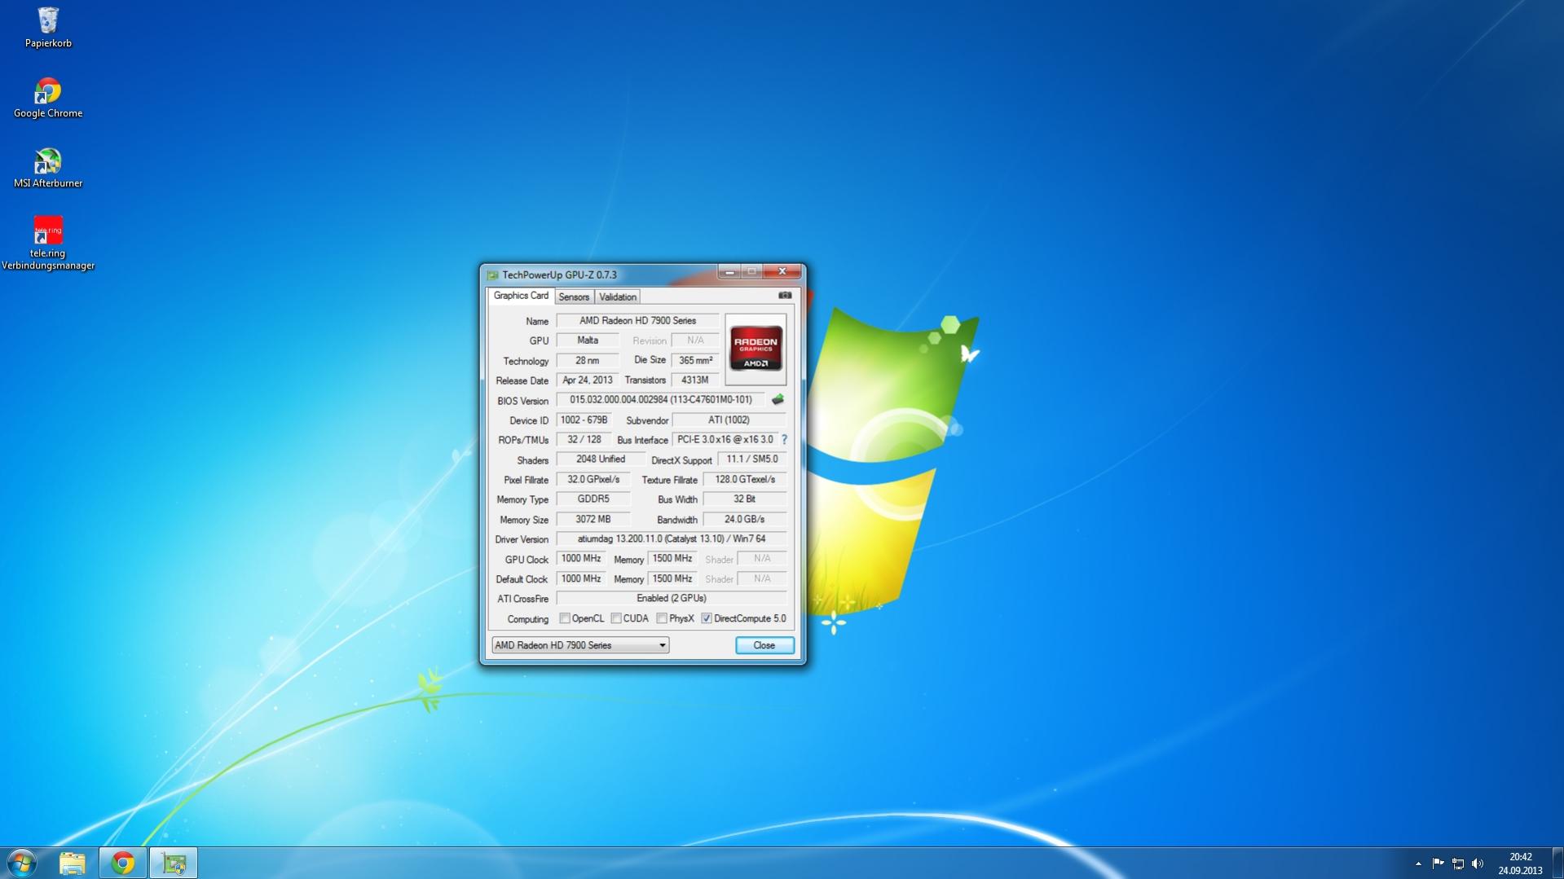Click the Revision value N/A

click(695, 341)
